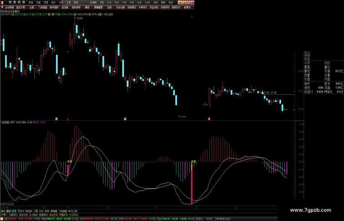The height and width of the screenshot is (221, 344).
Task: Open the 系统 menu
Action: 31,2
